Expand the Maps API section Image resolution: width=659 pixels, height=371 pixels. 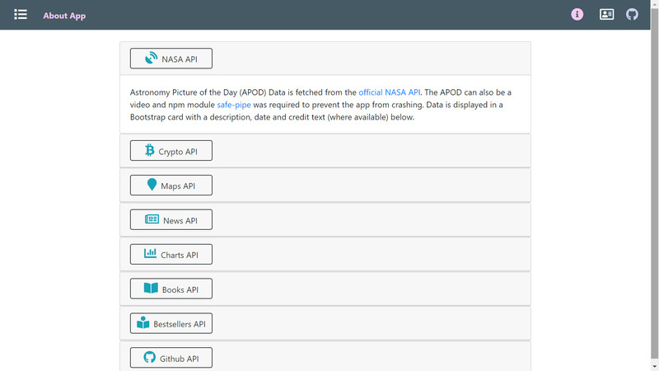pyautogui.click(x=171, y=185)
